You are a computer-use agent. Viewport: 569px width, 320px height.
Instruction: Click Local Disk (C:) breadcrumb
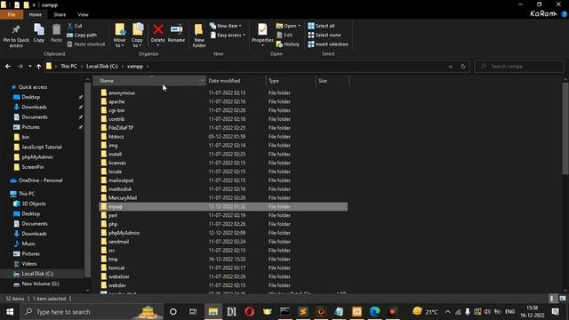click(x=102, y=67)
